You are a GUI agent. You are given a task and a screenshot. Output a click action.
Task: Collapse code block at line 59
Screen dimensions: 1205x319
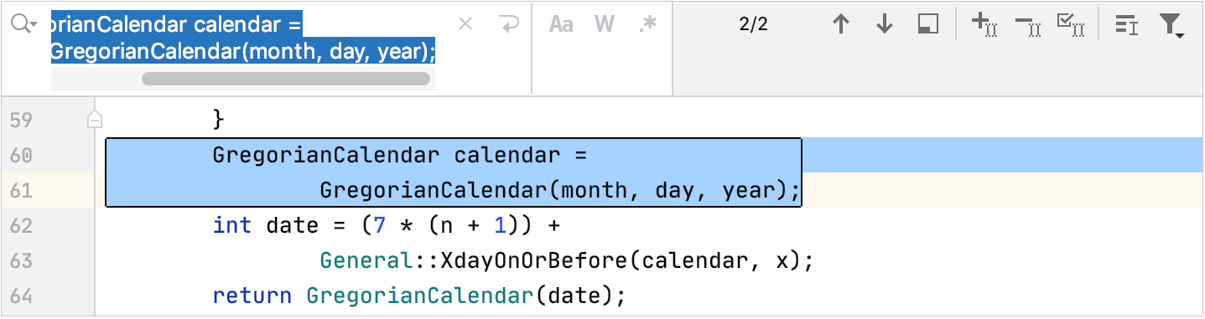(96, 120)
